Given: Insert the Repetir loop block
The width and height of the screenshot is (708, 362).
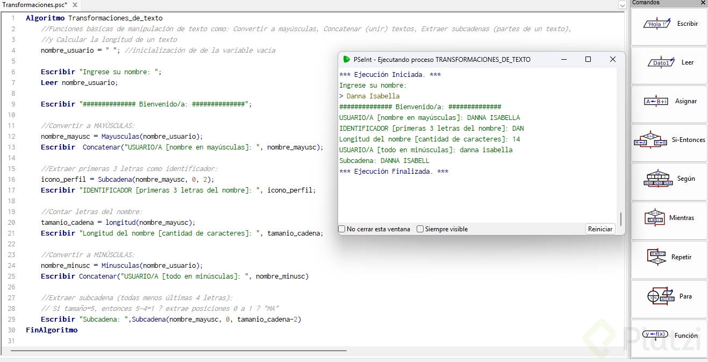Looking at the screenshot, I should click(669, 258).
